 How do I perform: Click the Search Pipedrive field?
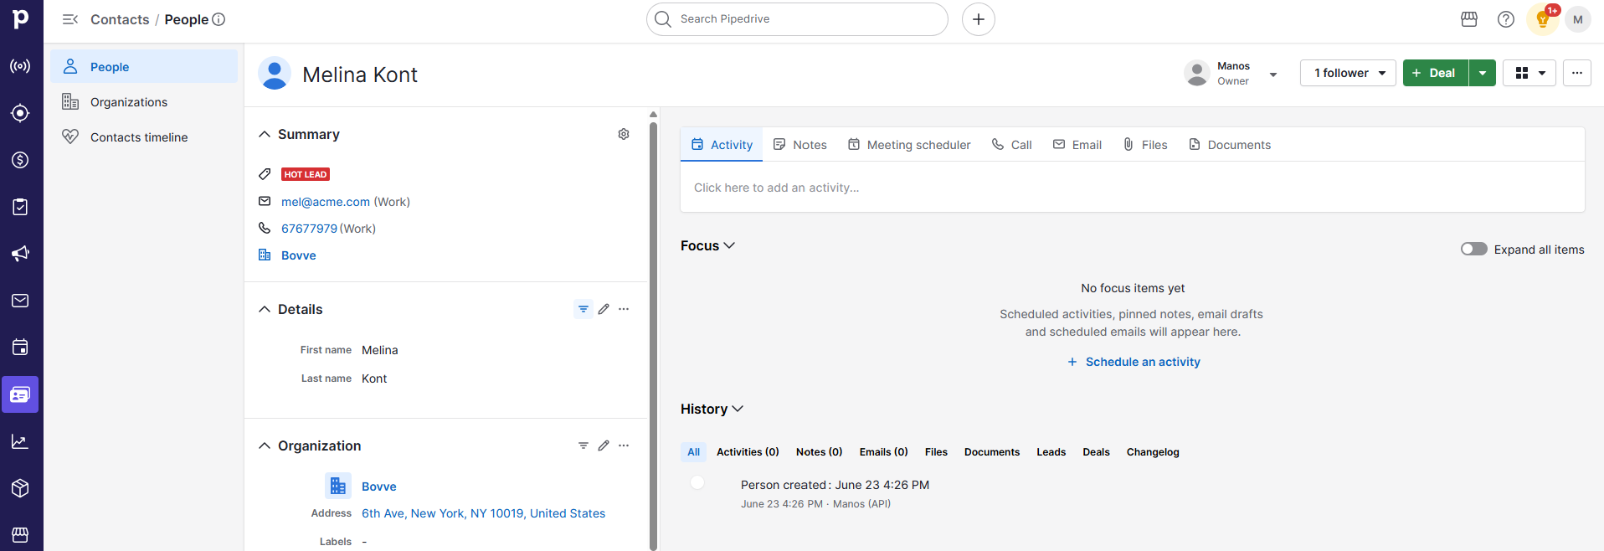tap(797, 19)
